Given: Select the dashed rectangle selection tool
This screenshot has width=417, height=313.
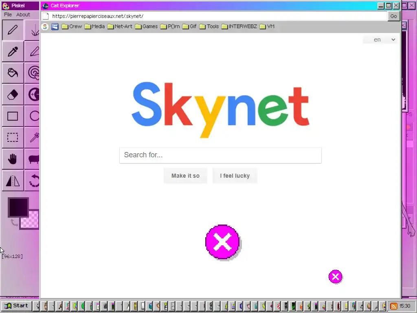Looking at the screenshot, I should tap(13, 138).
